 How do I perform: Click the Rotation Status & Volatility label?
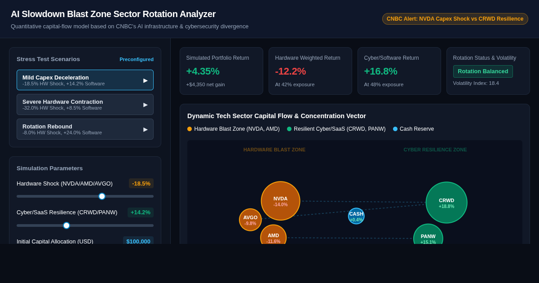point(485,58)
